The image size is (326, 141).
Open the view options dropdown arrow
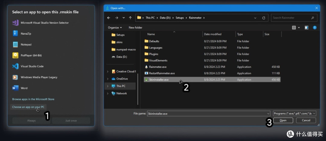tap(299, 28)
